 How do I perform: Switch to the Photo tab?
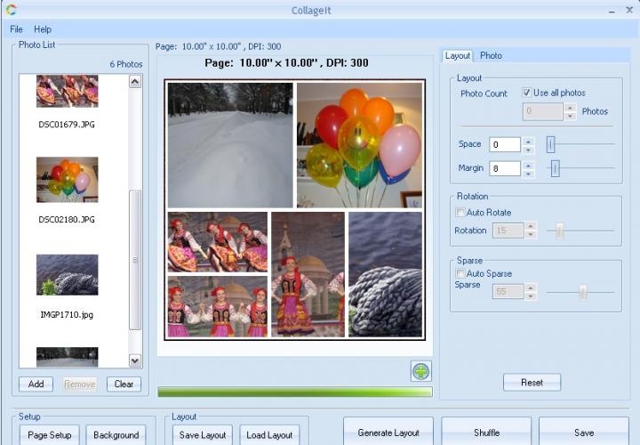point(491,55)
